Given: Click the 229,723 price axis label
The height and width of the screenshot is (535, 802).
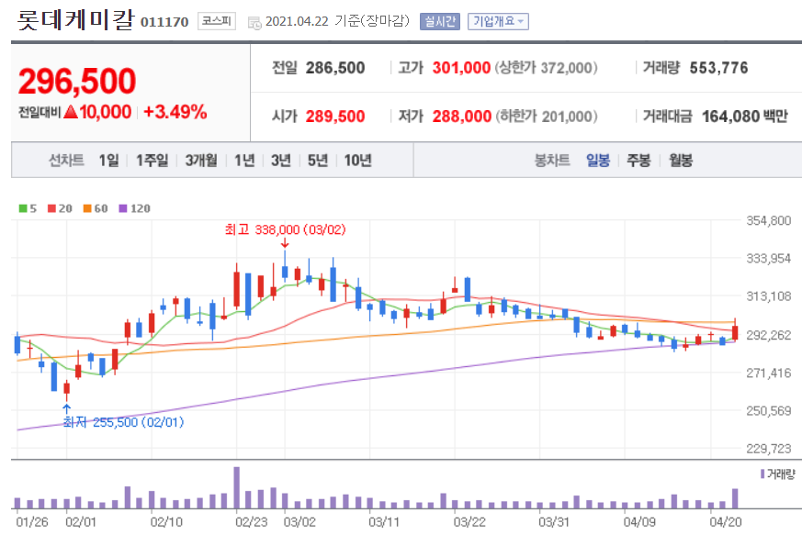Looking at the screenshot, I should click(x=768, y=449).
